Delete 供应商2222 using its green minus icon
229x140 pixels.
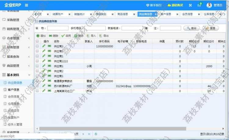pos(49,61)
